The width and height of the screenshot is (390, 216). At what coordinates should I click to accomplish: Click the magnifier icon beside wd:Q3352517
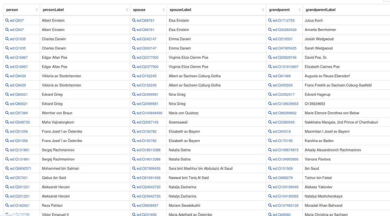[270, 94]
